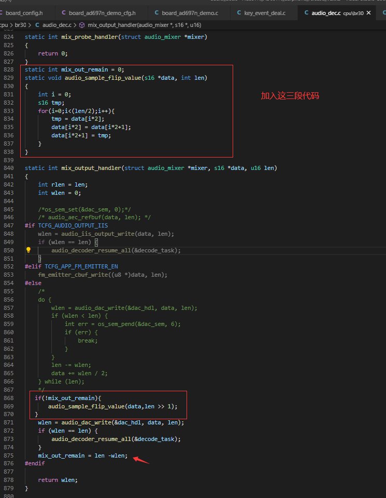Click the C icon on board_ad697n_demo.c tab

click(156, 13)
